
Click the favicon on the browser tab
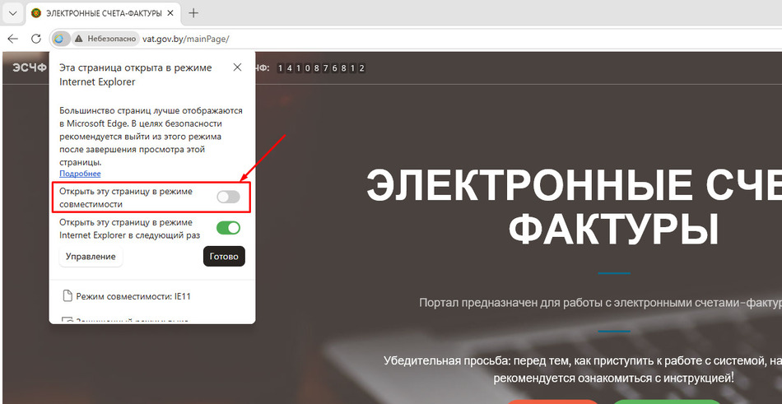[x=36, y=13]
